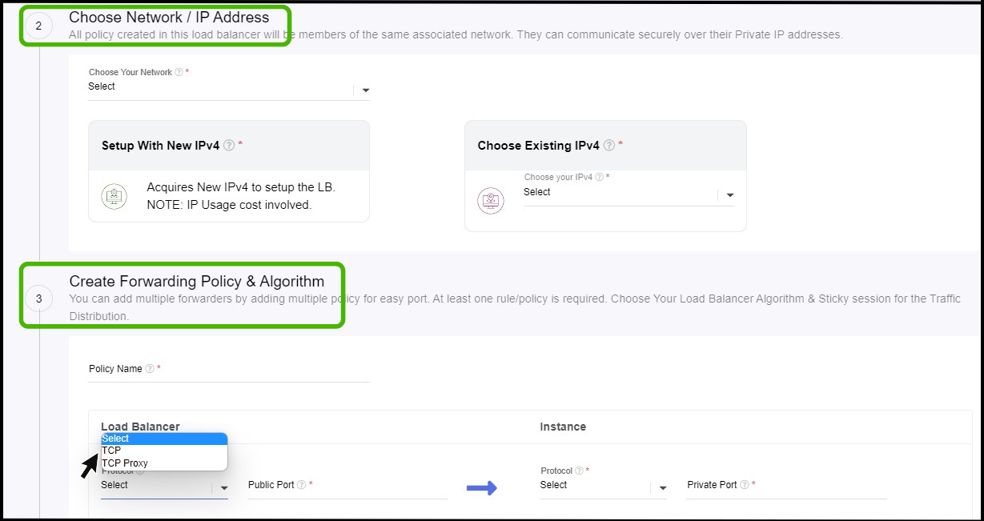Open the Instance Protocol dropdown
984x521 pixels.
(604, 488)
